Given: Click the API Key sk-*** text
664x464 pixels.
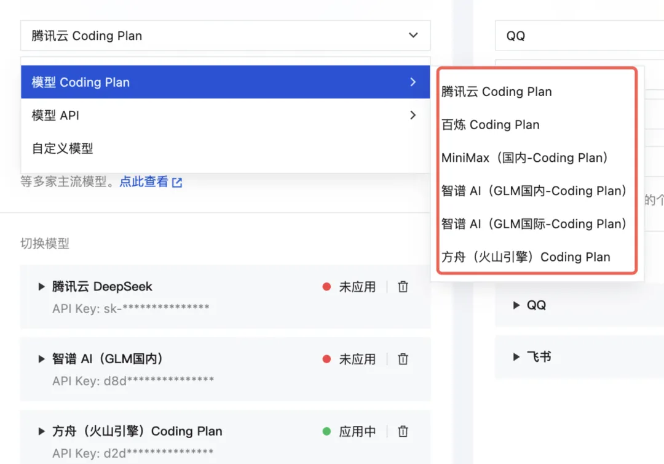Looking at the screenshot, I should (131, 308).
